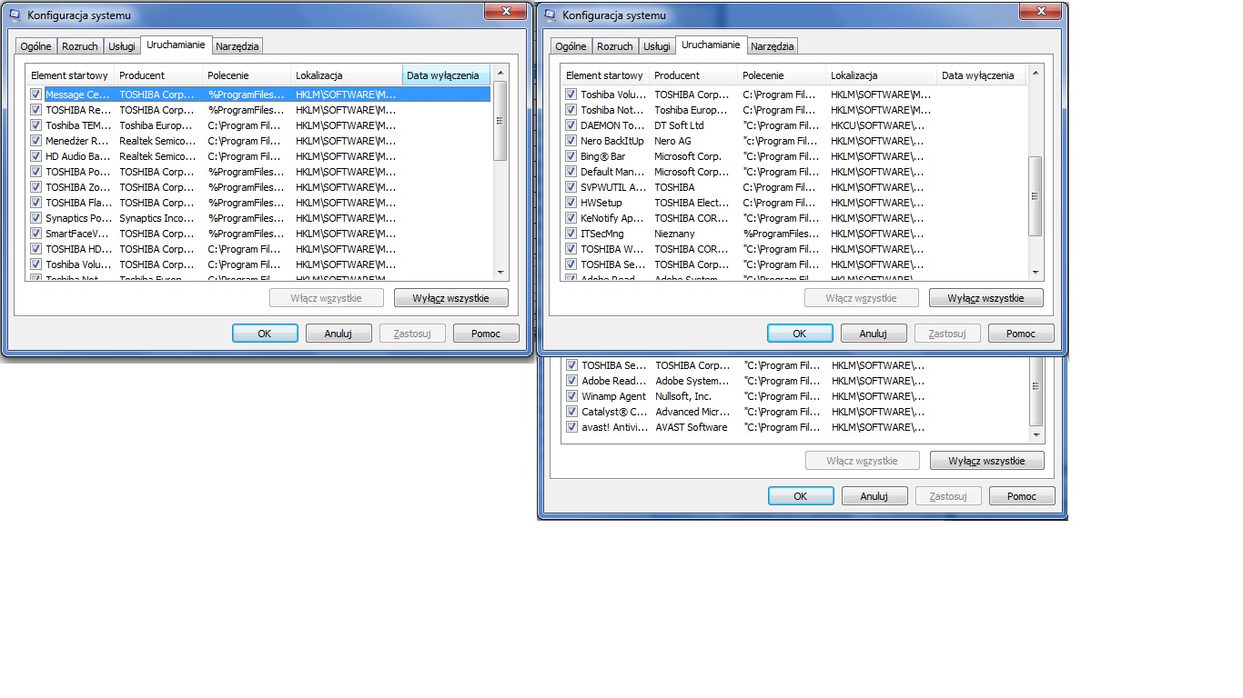Switch to the Narzędzia tab in right window

pyautogui.click(x=773, y=46)
